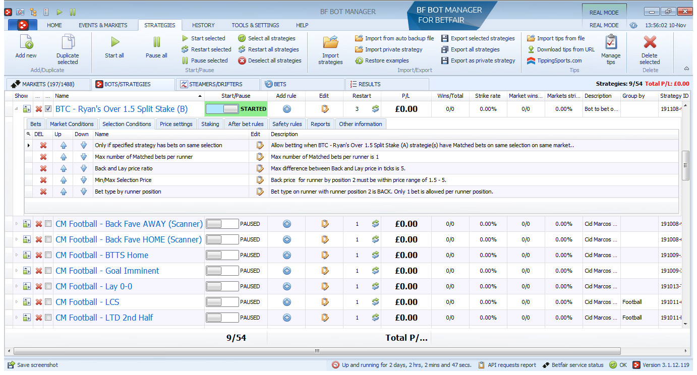This screenshot has width=697, height=375.
Task: Edit the BTC Ryan's Over 1.5 strategy
Action: coord(325,109)
